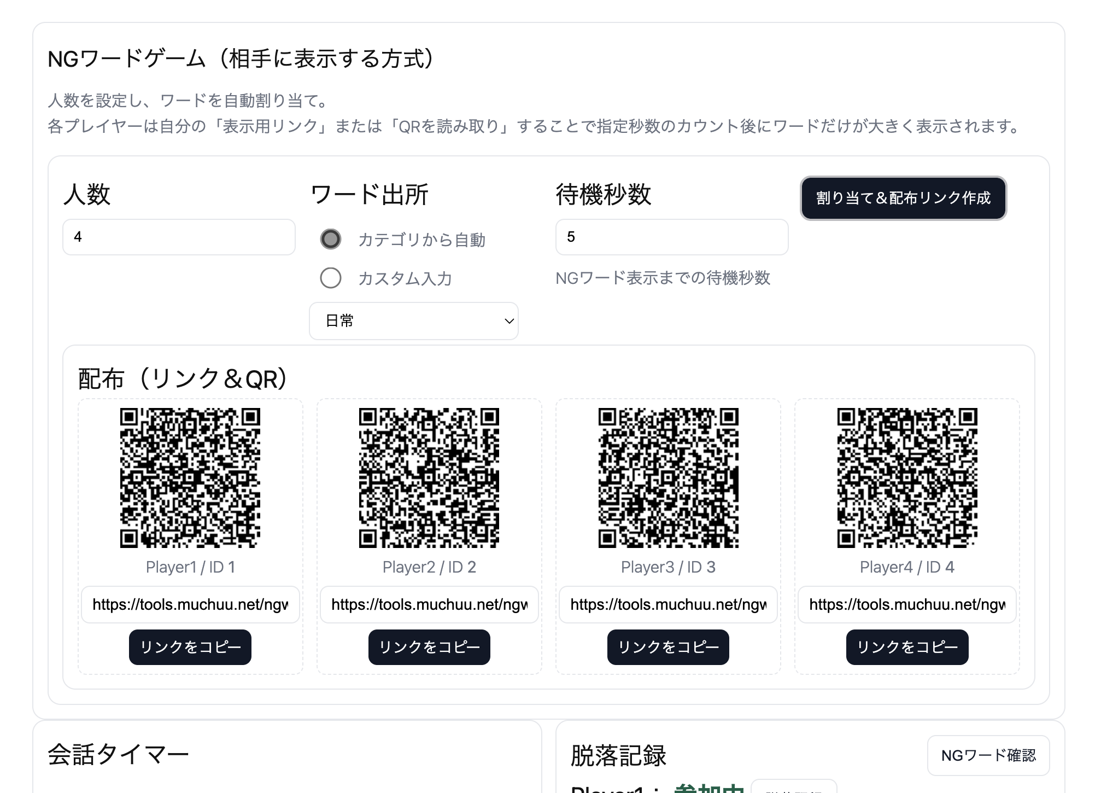Open the NGワード確認 button
1101x793 pixels.
pos(988,755)
